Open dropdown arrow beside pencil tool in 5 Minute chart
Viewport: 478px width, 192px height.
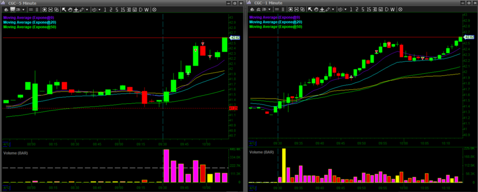click(x=87, y=10)
